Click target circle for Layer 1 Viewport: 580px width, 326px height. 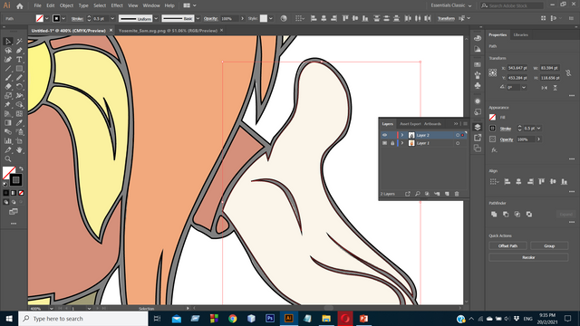pos(458,143)
